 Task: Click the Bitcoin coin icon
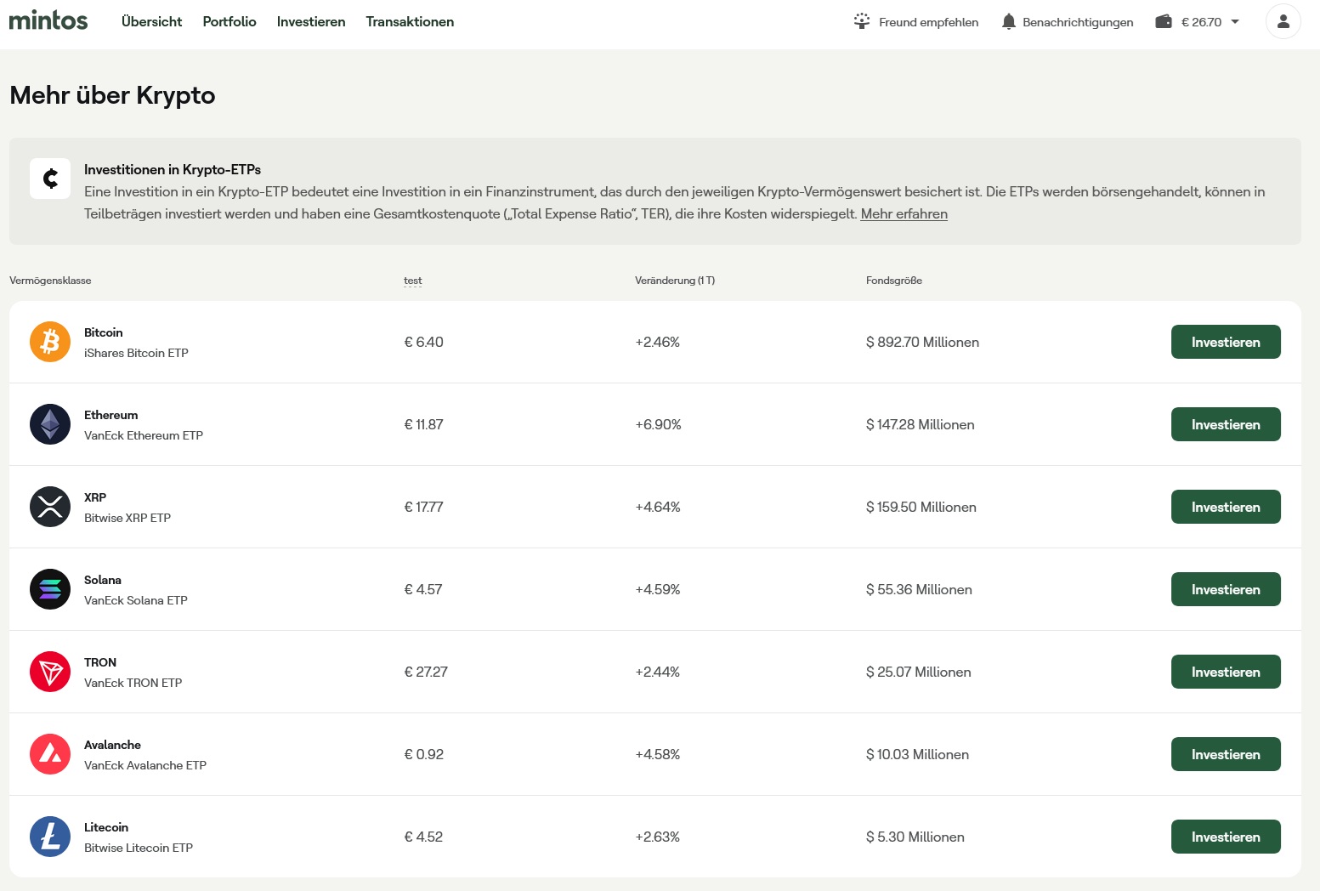click(50, 342)
